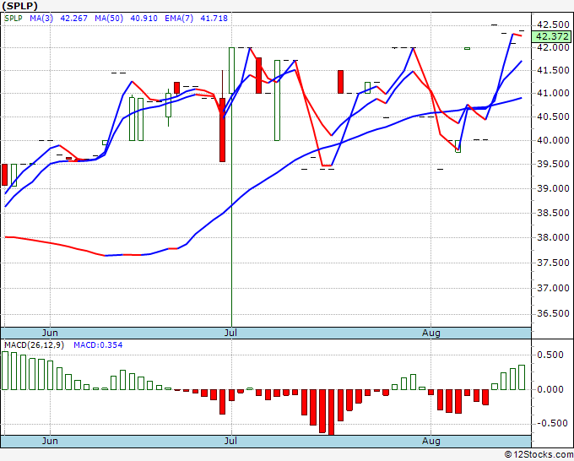Click the 0.000 MACD axis label
This screenshot has width=574, height=461.
point(550,389)
